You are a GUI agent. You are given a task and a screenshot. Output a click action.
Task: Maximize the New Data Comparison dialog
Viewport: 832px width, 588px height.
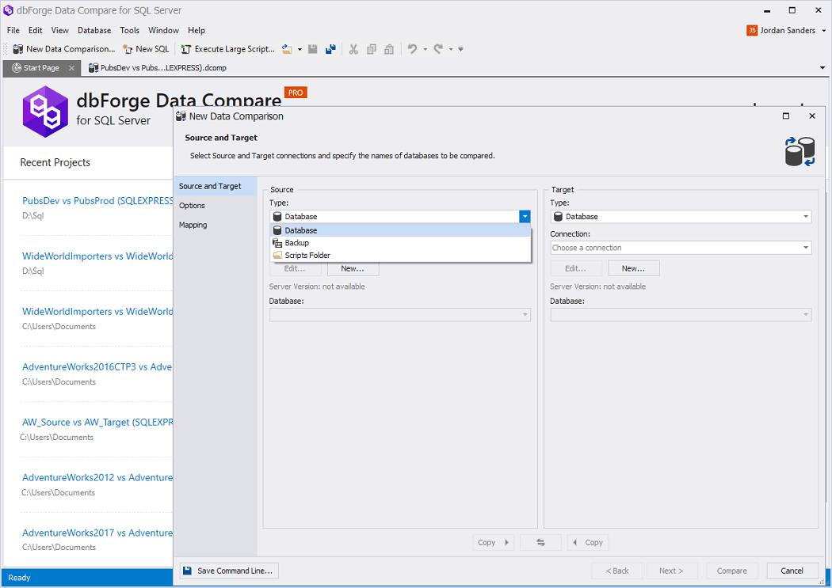pyautogui.click(x=786, y=116)
